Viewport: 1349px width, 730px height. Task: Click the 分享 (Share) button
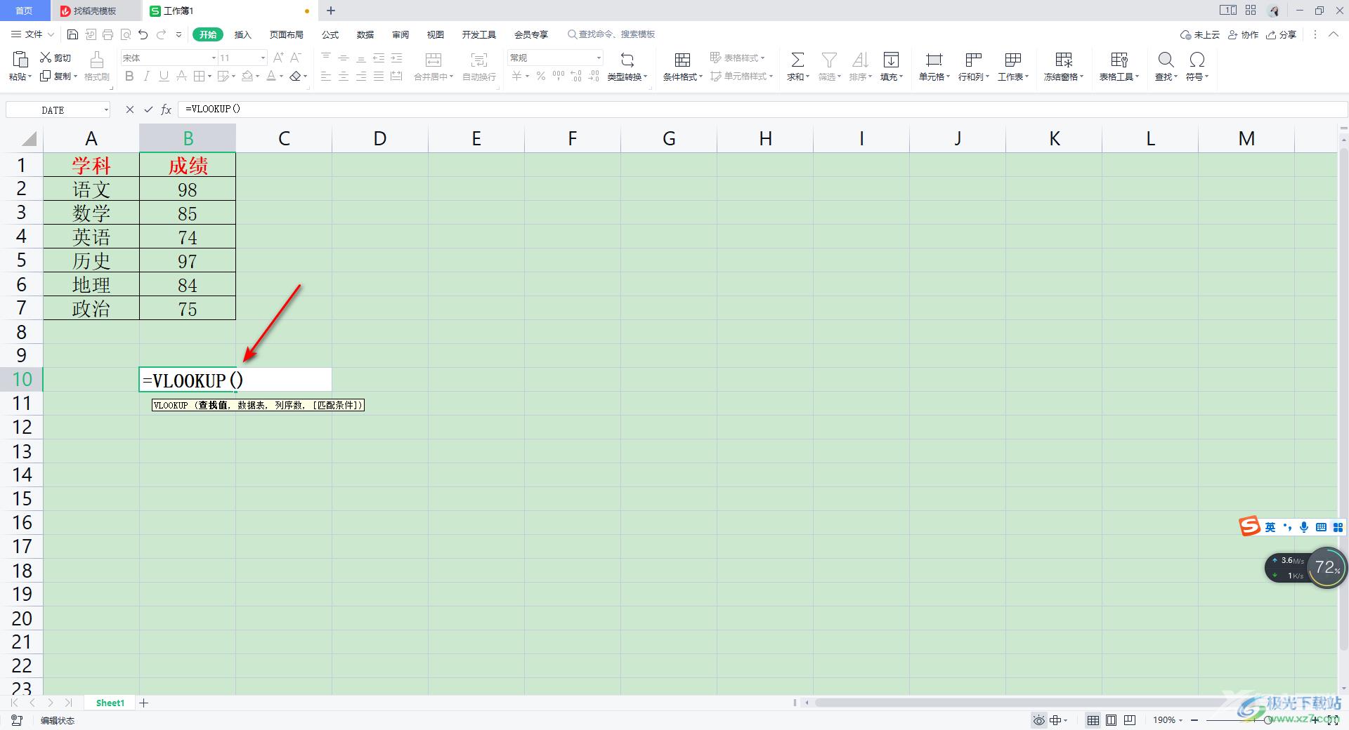point(1281,34)
